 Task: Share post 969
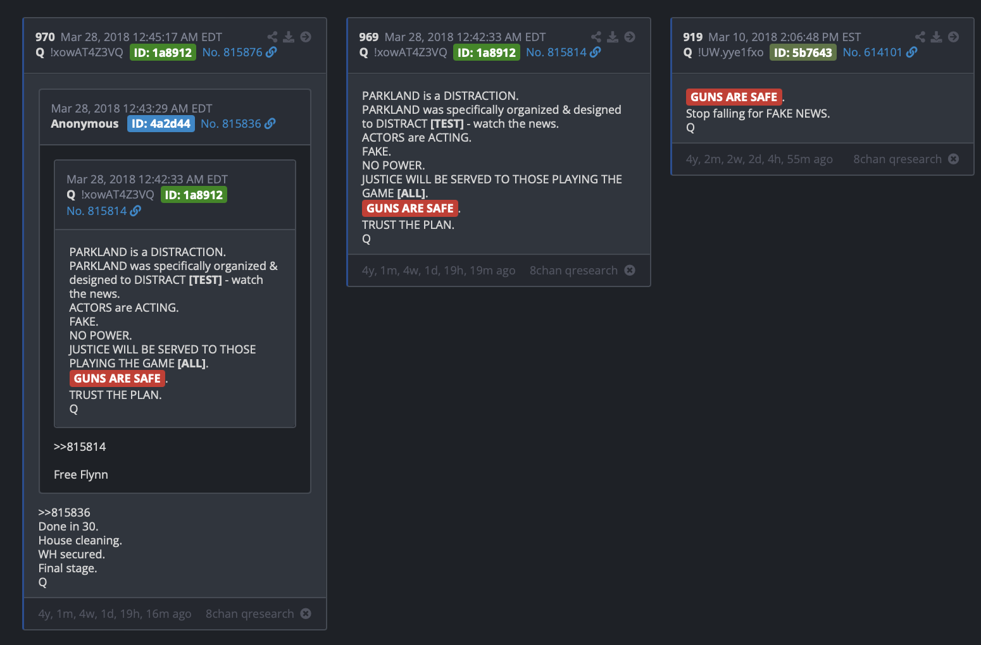(596, 37)
